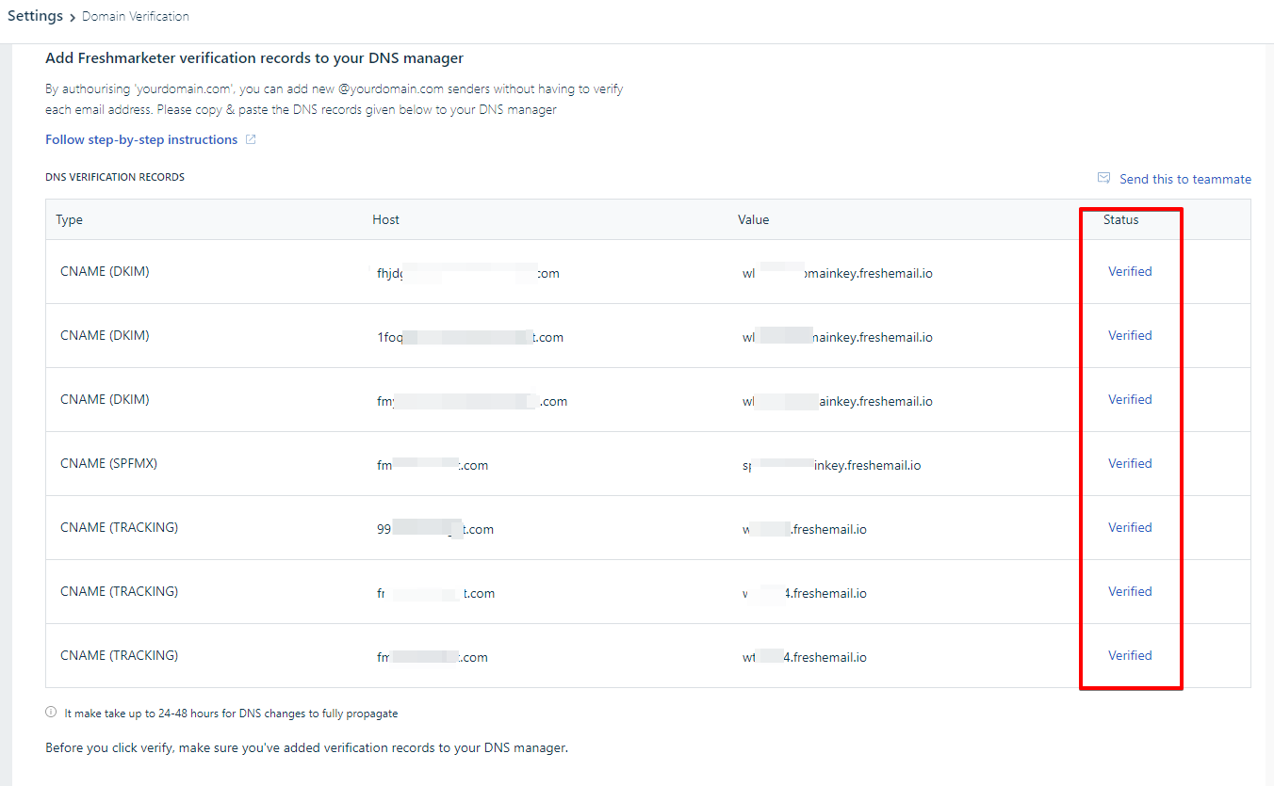1274x786 pixels.
Task: Open Follow step-by-step instructions link
Action: click(x=141, y=140)
